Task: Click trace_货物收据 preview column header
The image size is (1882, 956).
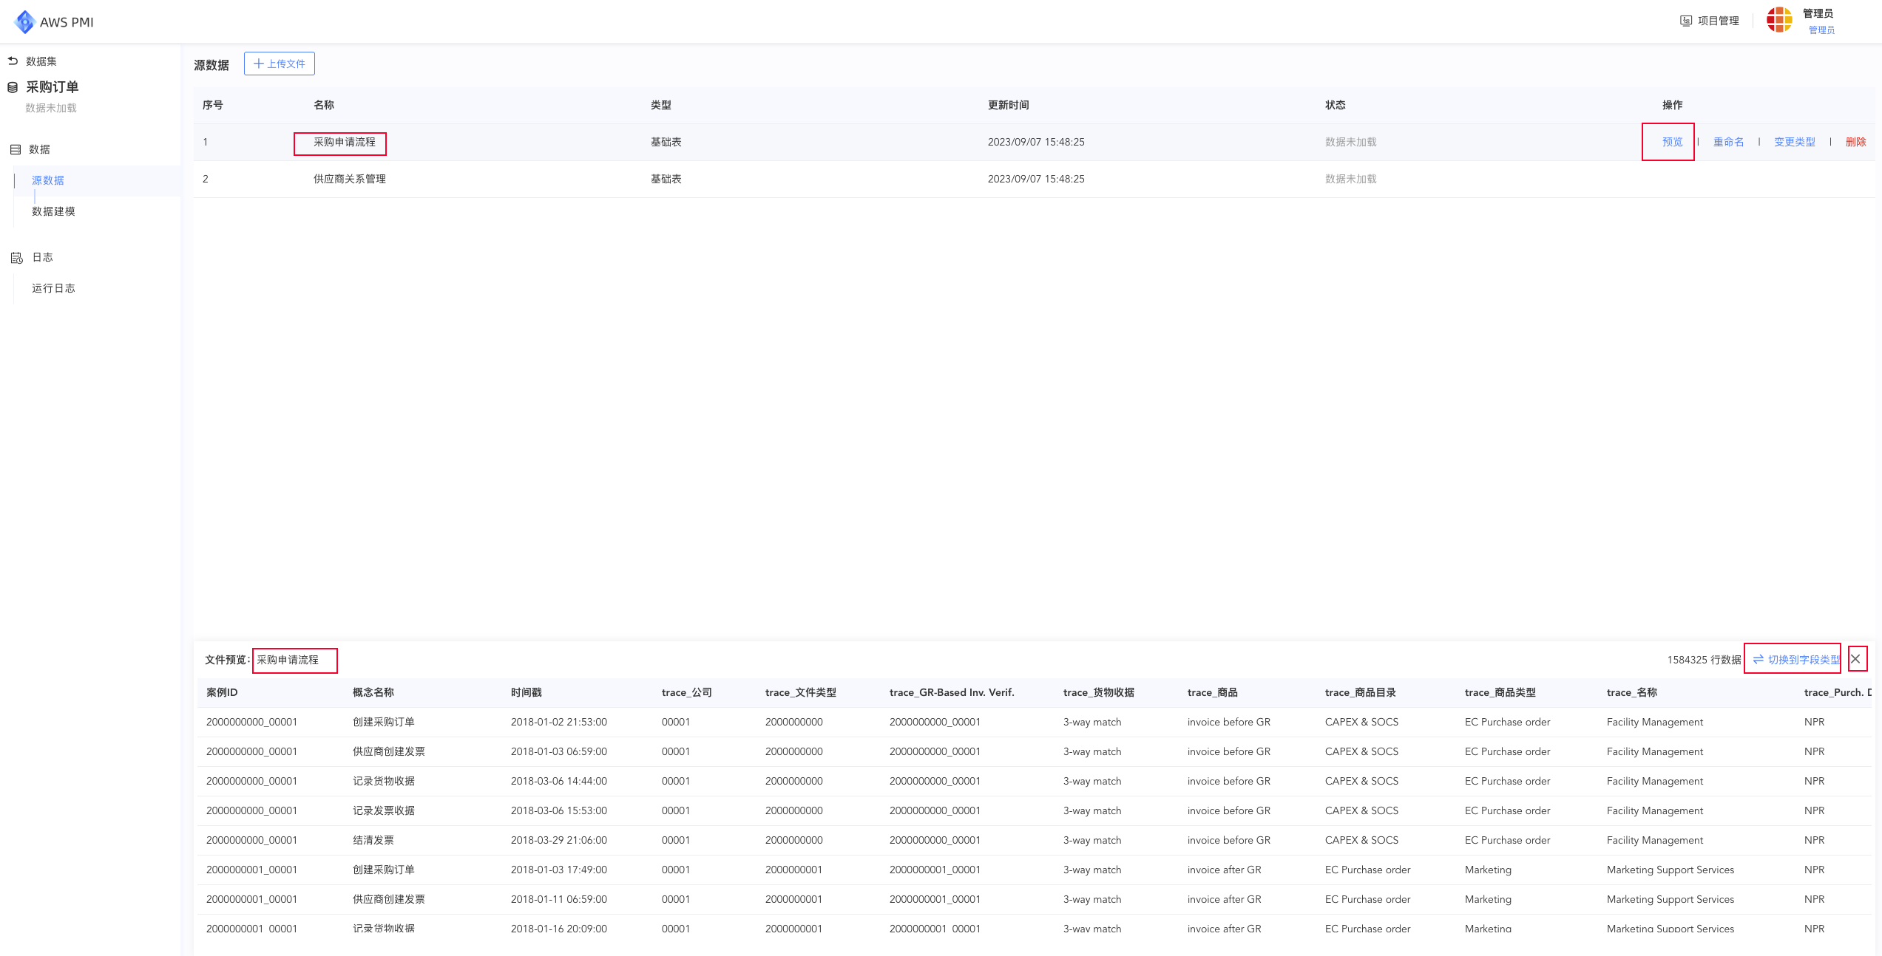Action: [1099, 692]
